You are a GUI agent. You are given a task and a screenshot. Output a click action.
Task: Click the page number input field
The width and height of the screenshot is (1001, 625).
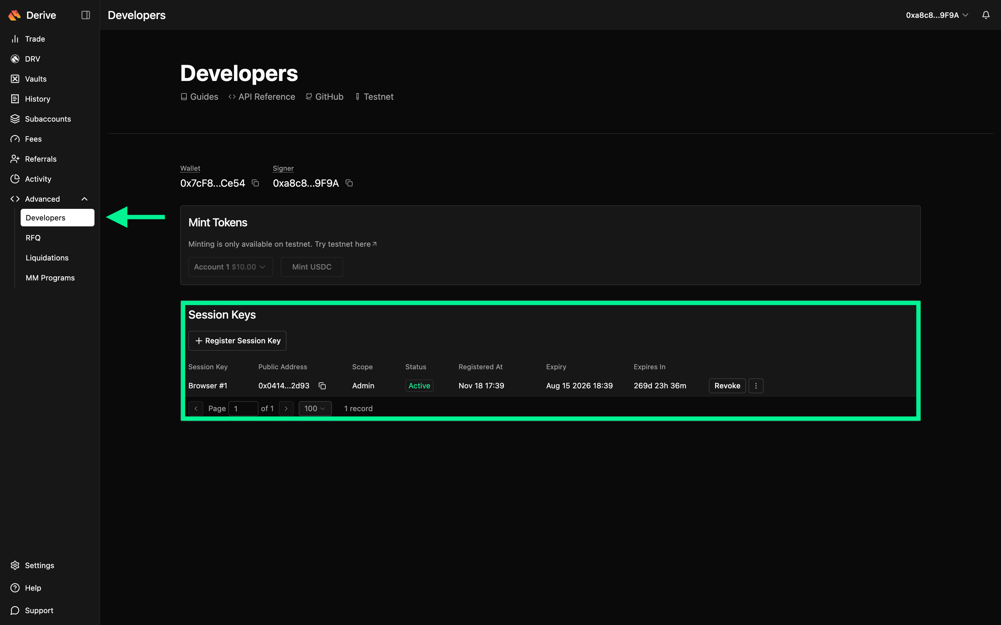[x=243, y=408]
